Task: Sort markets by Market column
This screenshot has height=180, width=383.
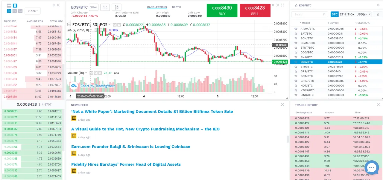Action: [x=305, y=23]
